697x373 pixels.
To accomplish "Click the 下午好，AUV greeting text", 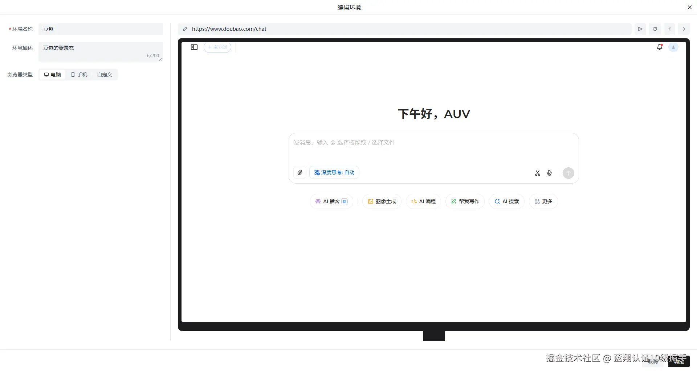I will (x=434, y=114).
